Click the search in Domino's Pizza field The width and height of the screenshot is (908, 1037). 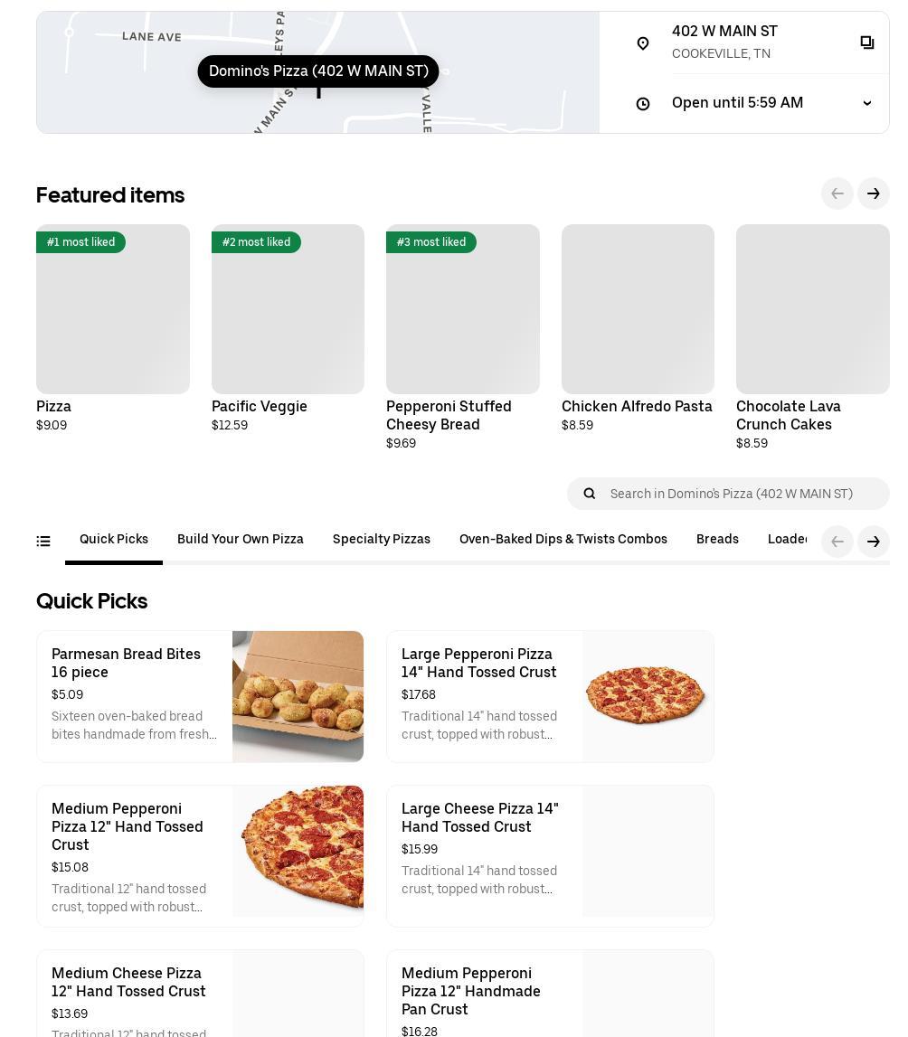pos(742,494)
